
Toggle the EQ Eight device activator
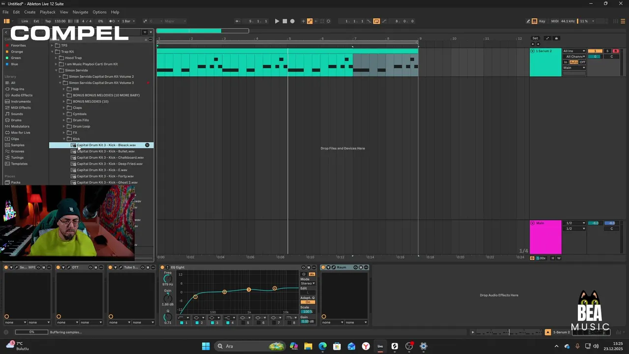coord(163,267)
